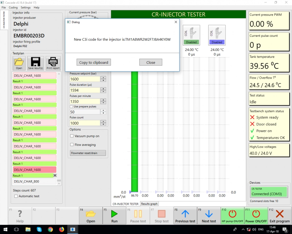This screenshot has height=234, width=292.
Task: Click the Cascade app taskbar icon
Action: (x=73, y=229)
